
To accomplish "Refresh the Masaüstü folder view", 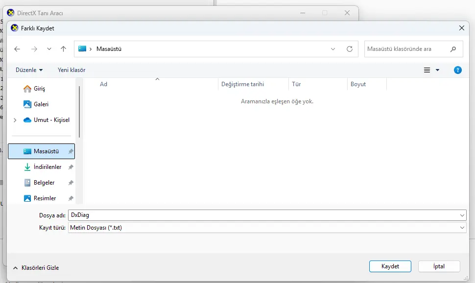I will tap(350, 49).
